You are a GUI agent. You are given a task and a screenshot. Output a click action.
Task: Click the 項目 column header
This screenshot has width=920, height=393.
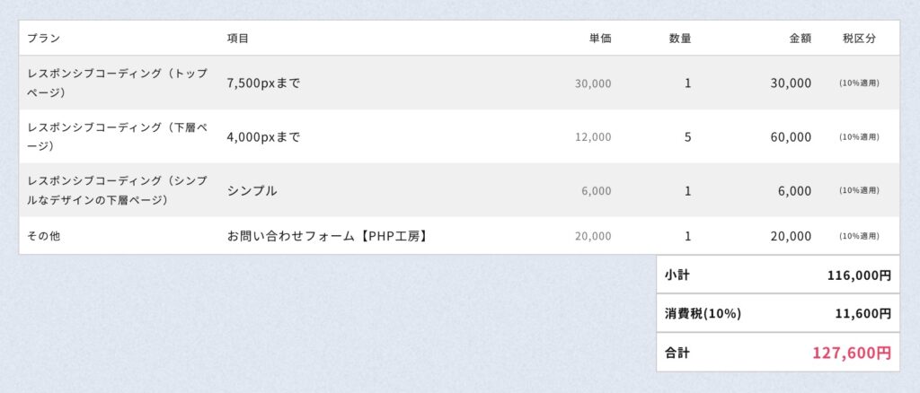tap(238, 39)
